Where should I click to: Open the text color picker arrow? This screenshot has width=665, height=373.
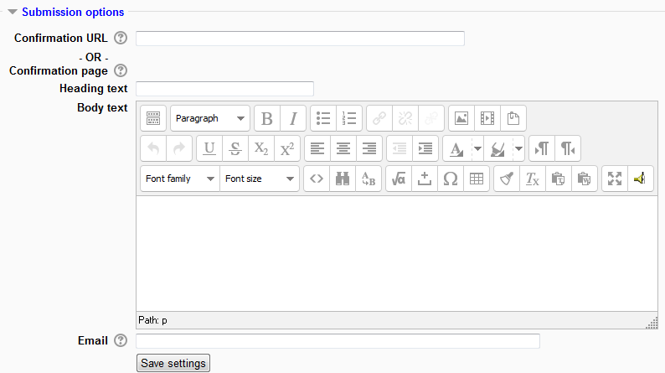(x=477, y=148)
